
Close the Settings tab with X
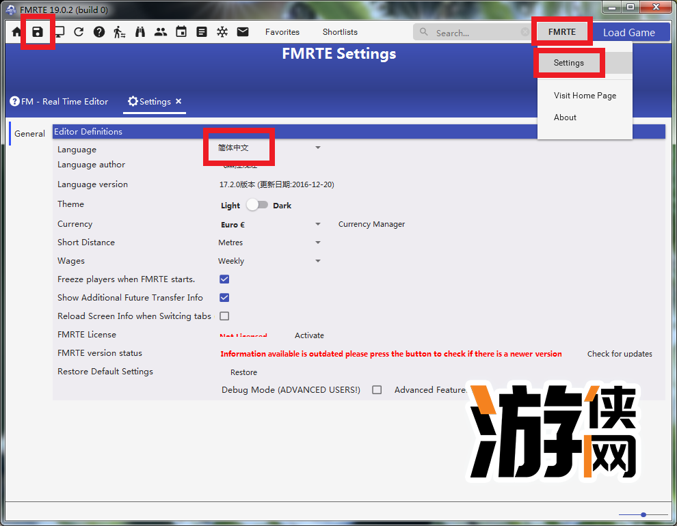(x=178, y=101)
